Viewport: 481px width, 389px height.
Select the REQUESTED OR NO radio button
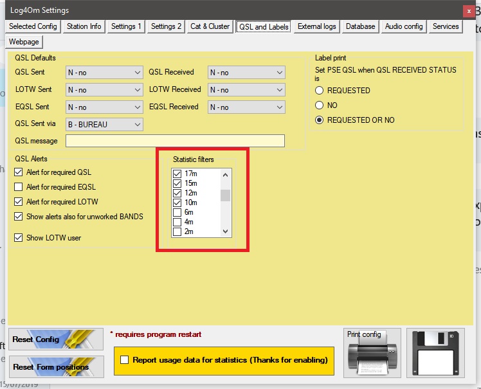click(x=320, y=120)
